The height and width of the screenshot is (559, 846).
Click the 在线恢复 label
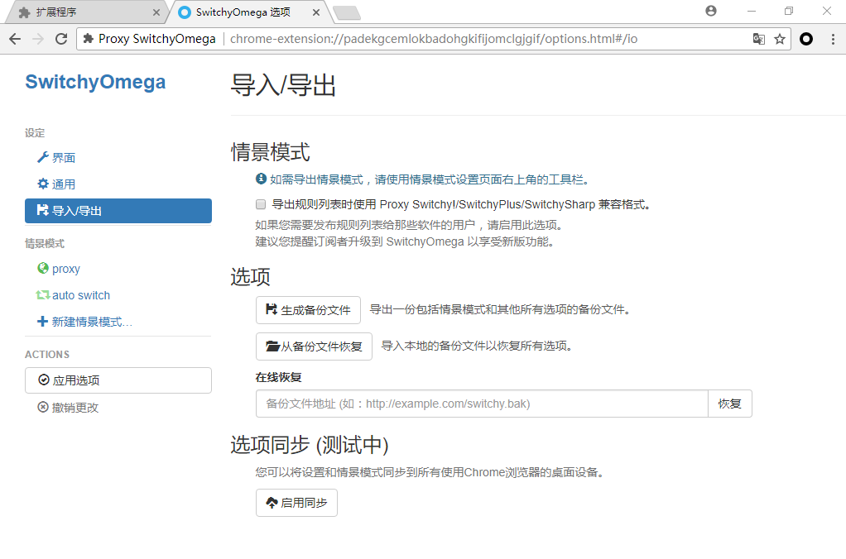[x=278, y=377]
